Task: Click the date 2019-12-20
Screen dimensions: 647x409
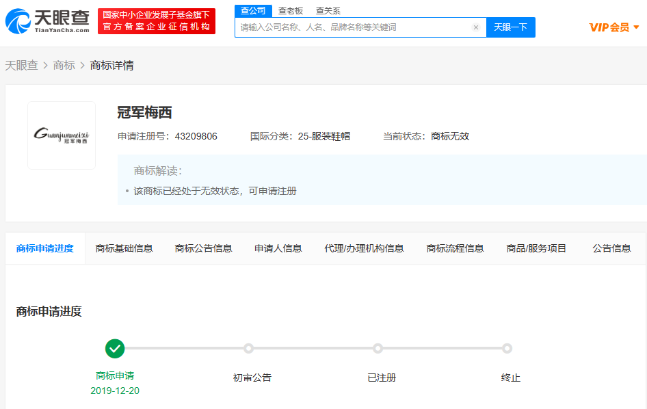Action: click(x=115, y=391)
